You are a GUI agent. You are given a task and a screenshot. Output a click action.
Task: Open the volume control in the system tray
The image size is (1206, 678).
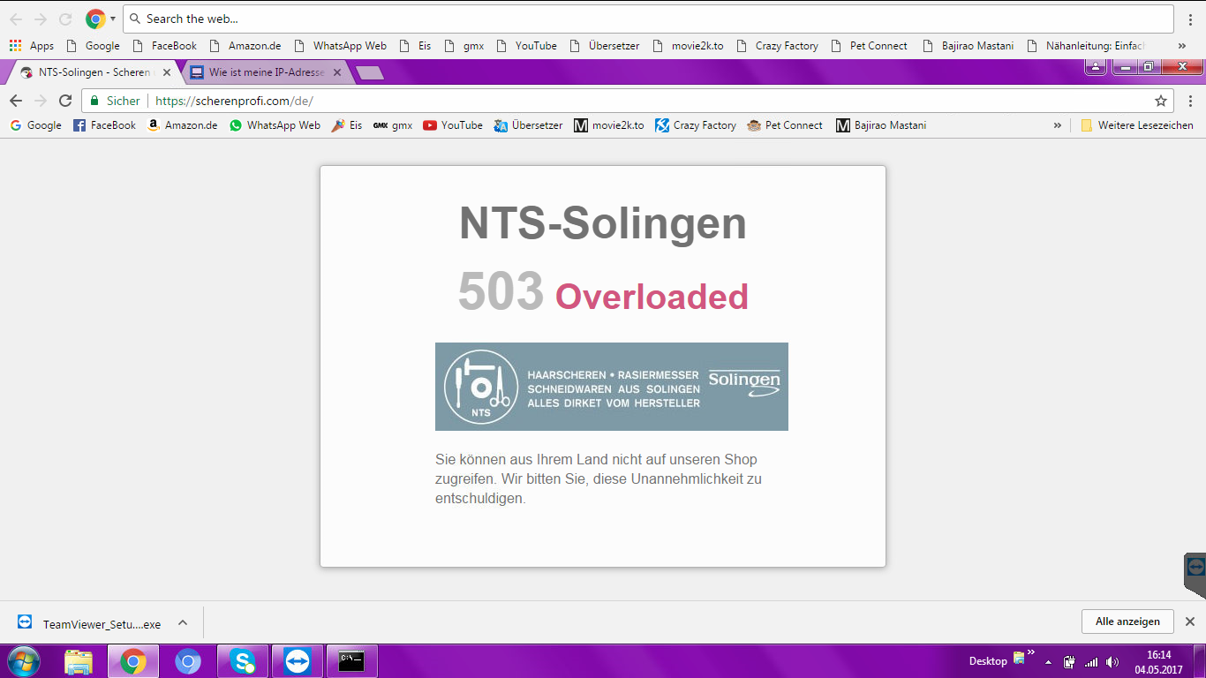pyautogui.click(x=1112, y=662)
